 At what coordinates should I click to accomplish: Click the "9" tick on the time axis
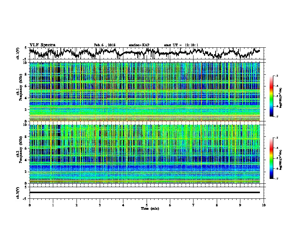[240, 205]
